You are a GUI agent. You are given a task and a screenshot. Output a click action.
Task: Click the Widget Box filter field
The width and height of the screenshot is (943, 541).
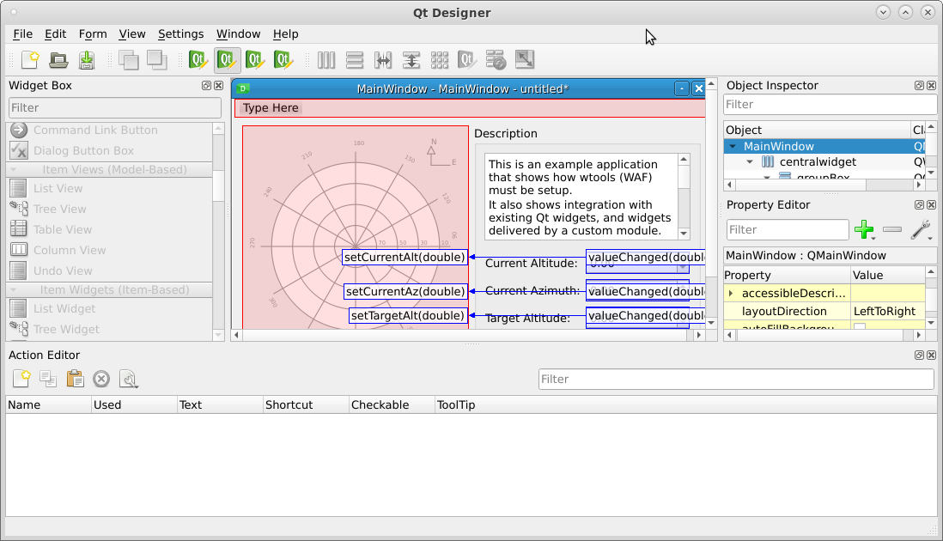click(115, 107)
